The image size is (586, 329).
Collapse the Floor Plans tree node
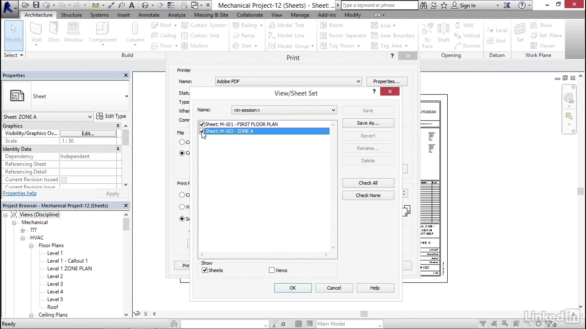click(x=31, y=246)
